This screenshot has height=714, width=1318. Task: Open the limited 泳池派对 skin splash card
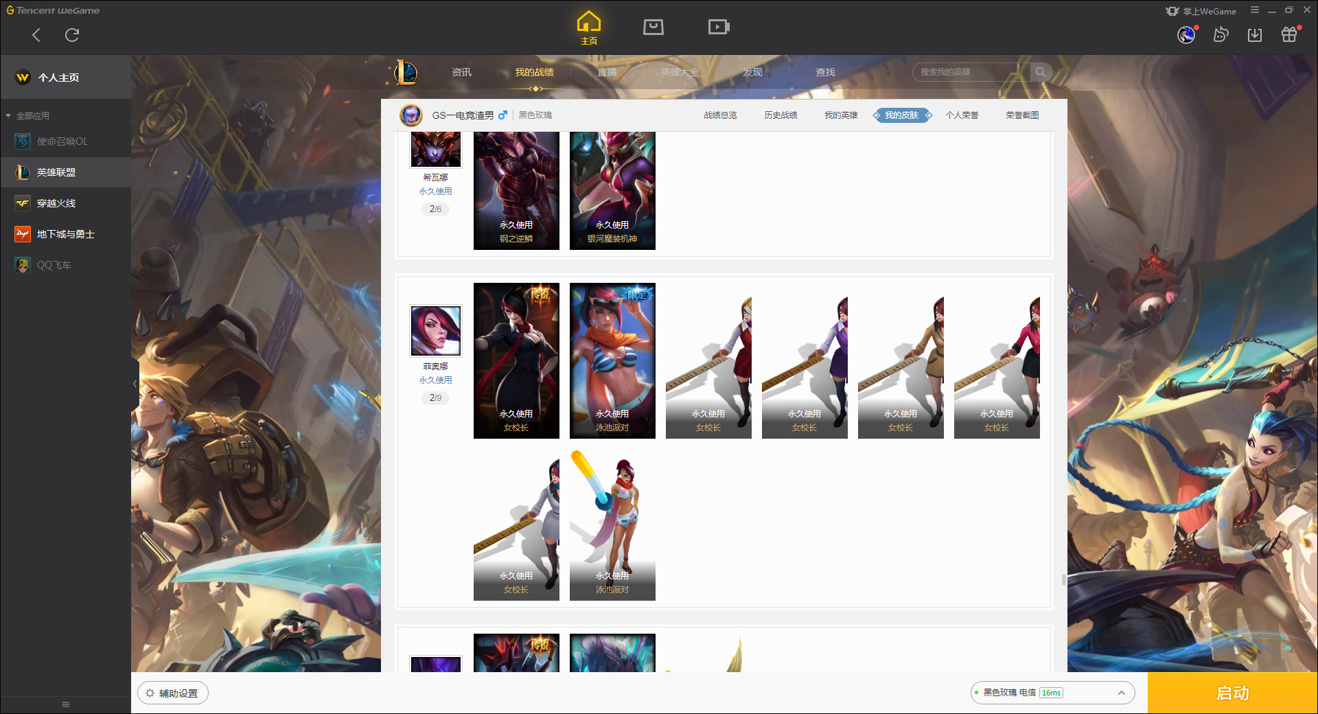click(x=612, y=360)
